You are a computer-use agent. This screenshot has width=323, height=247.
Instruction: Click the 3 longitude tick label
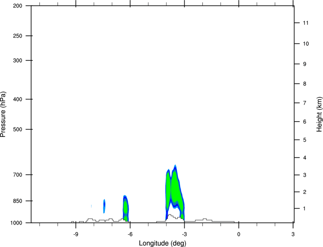coord(293,234)
